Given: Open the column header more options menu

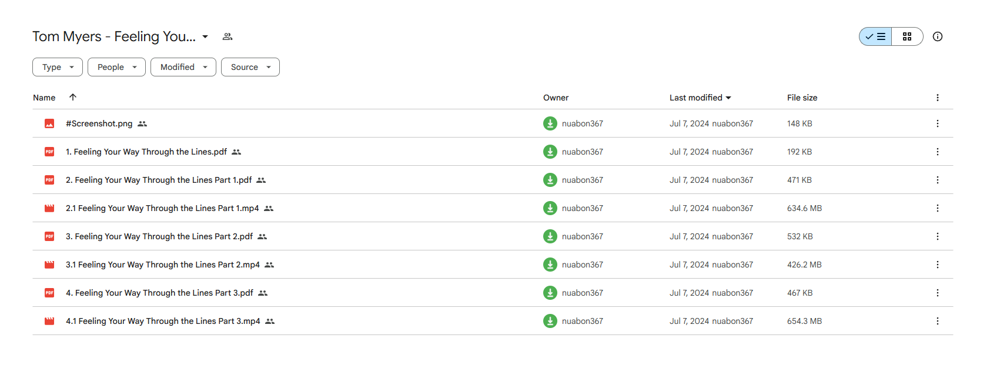Looking at the screenshot, I should pyautogui.click(x=938, y=98).
